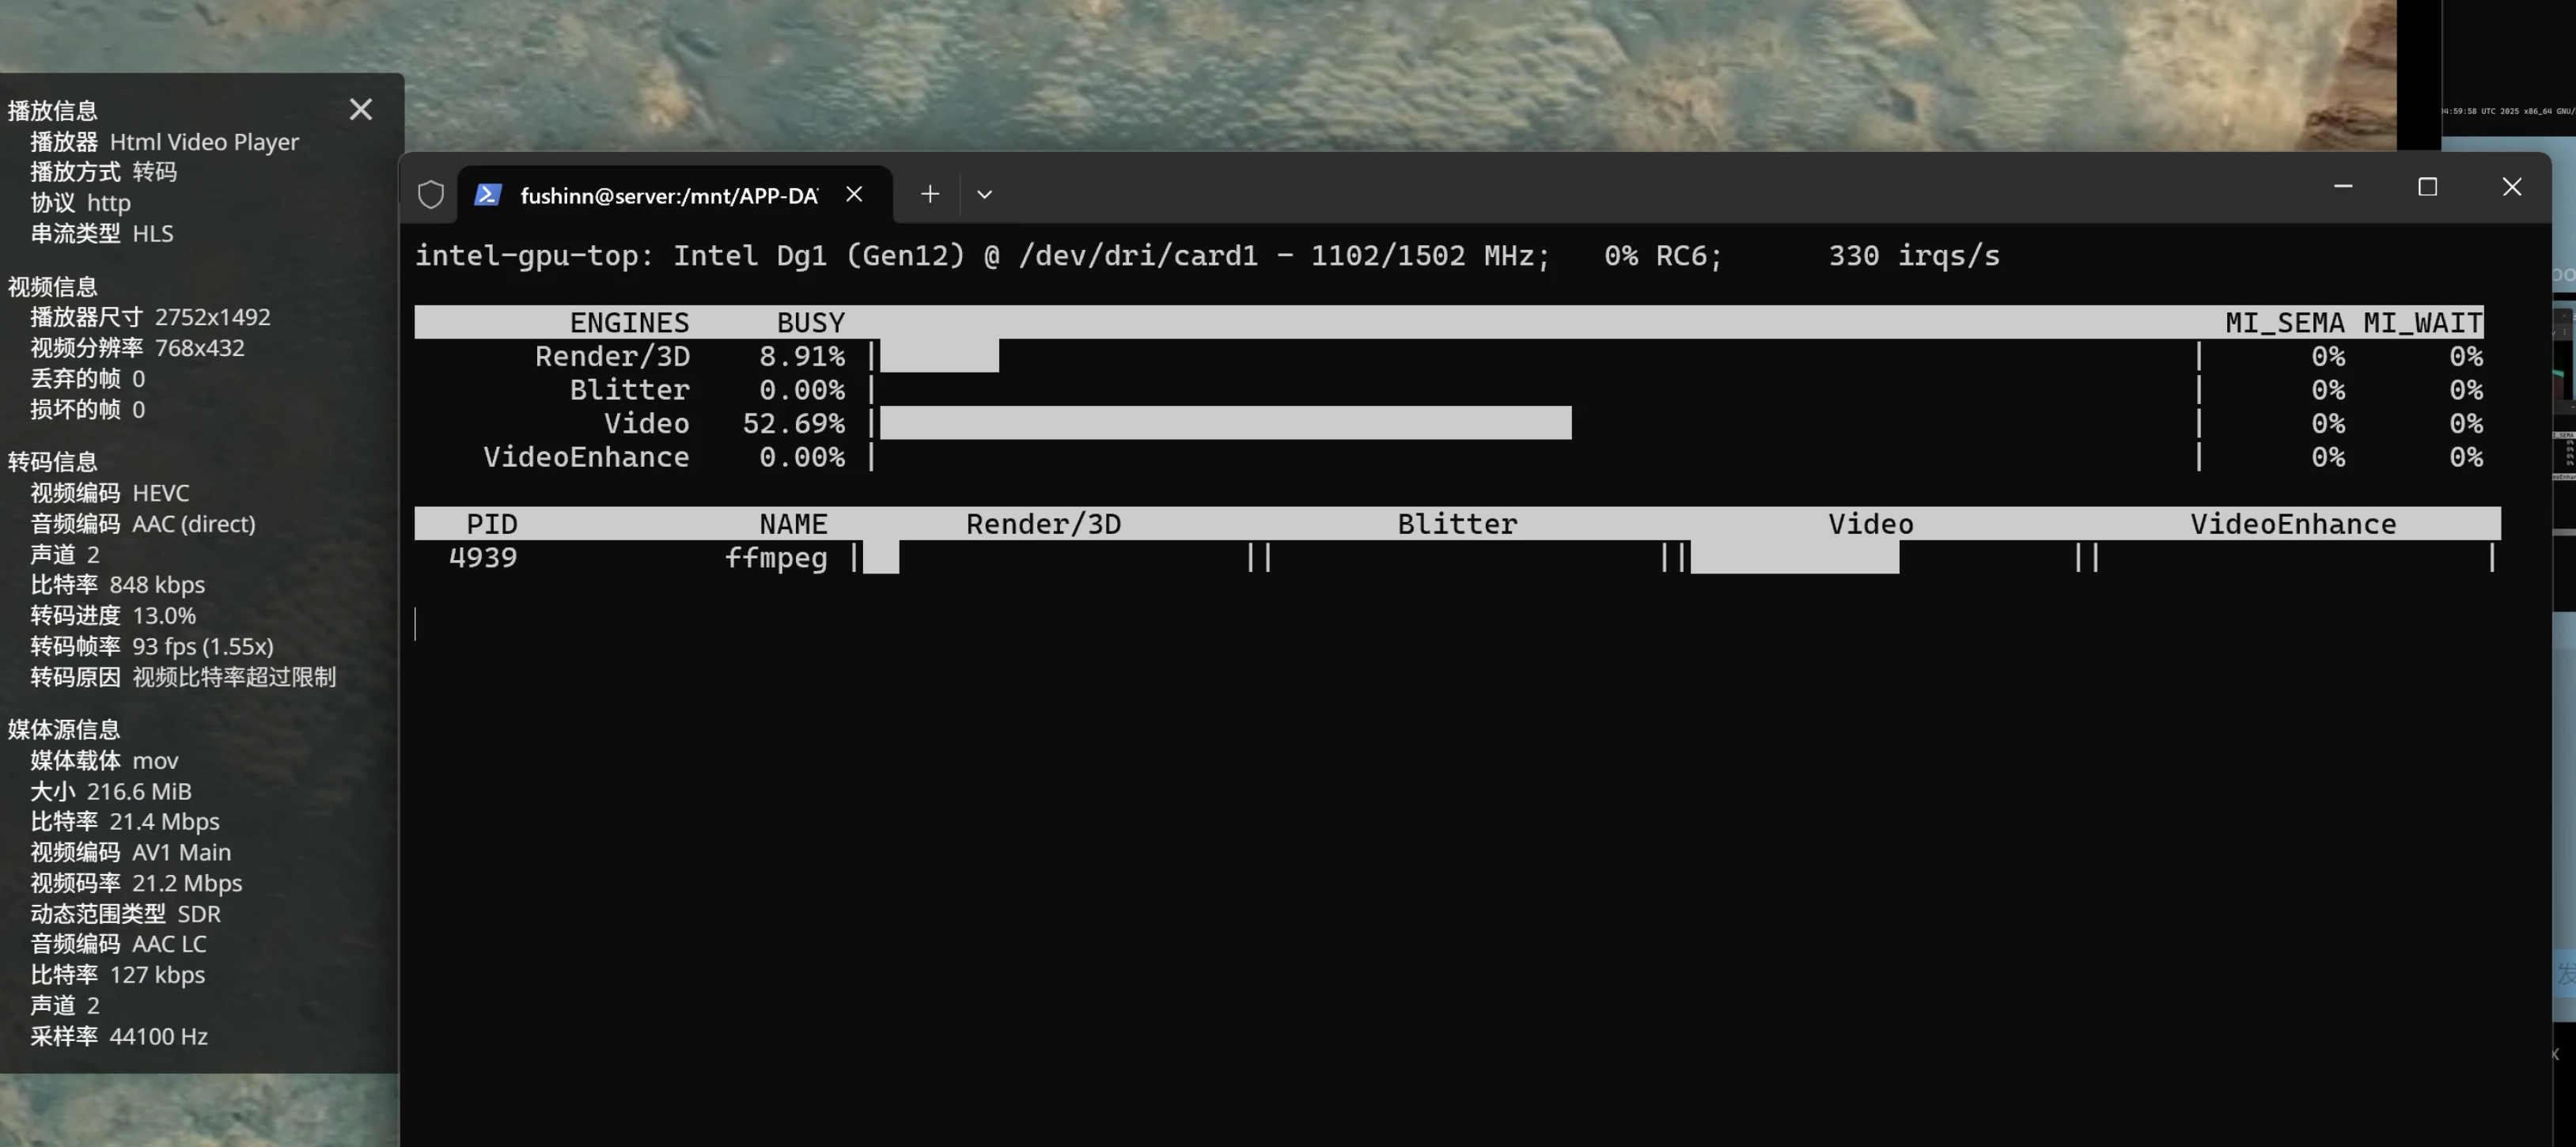
Task: Close the terminal window
Action: point(2511,187)
